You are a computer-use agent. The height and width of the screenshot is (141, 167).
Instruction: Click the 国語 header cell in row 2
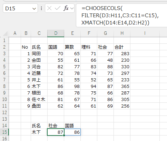[56, 47]
